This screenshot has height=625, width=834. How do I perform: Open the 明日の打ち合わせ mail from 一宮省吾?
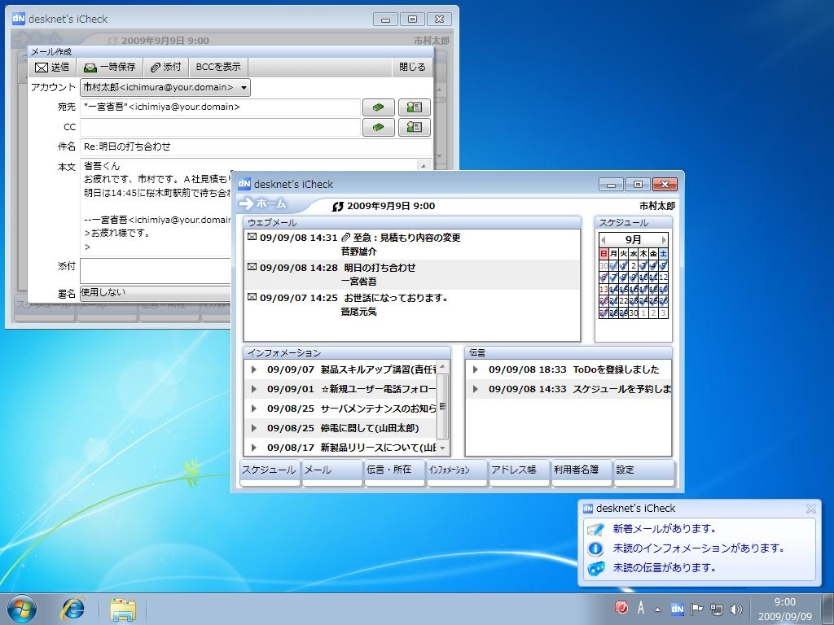[x=379, y=268]
